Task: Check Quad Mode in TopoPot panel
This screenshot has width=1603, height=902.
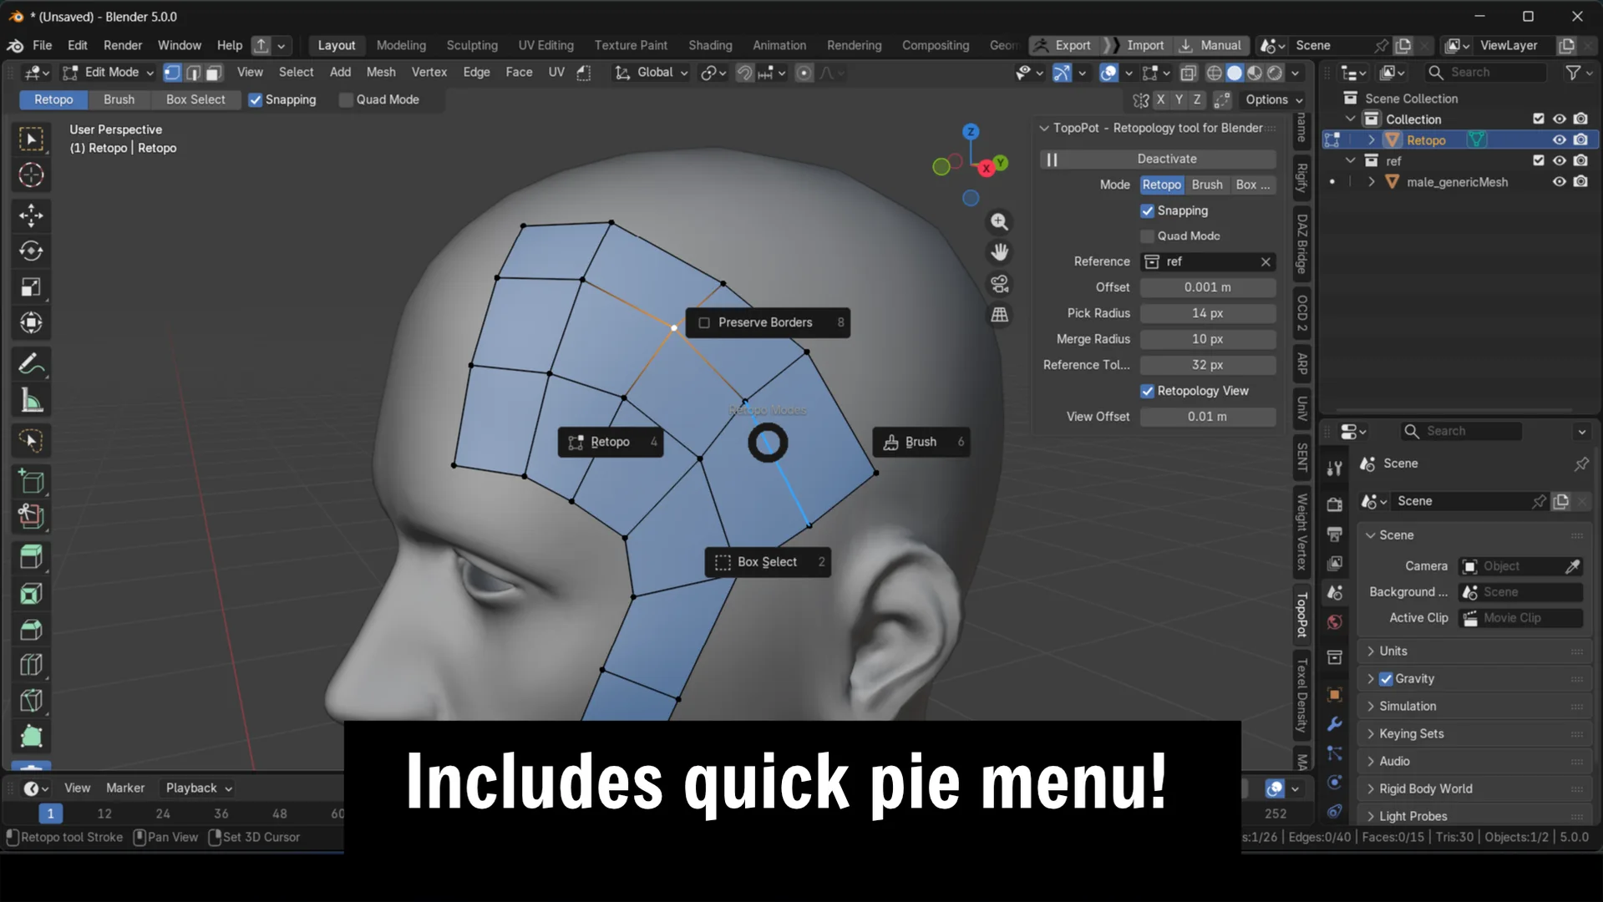Action: [x=1147, y=236]
